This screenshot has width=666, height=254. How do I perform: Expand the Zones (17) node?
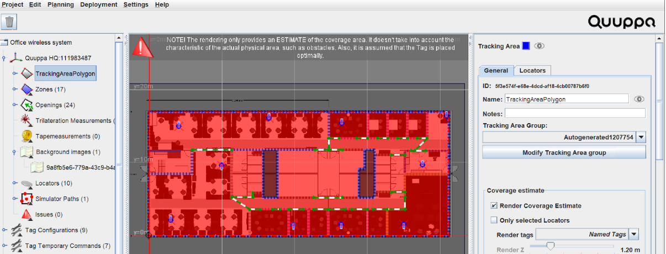point(15,89)
